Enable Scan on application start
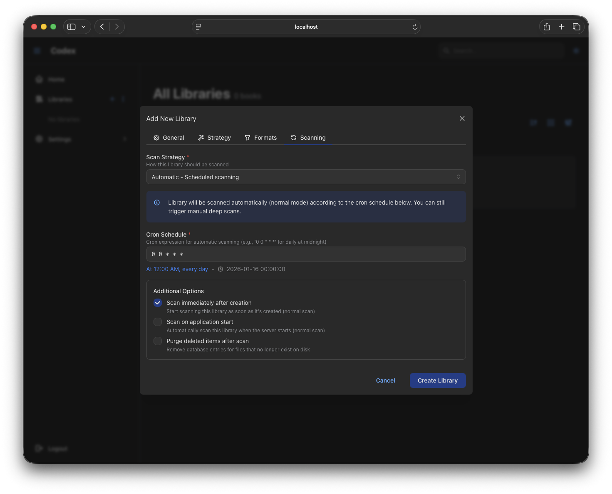Image resolution: width=612 pixels, height=494 pixels. tap(158, 322)
